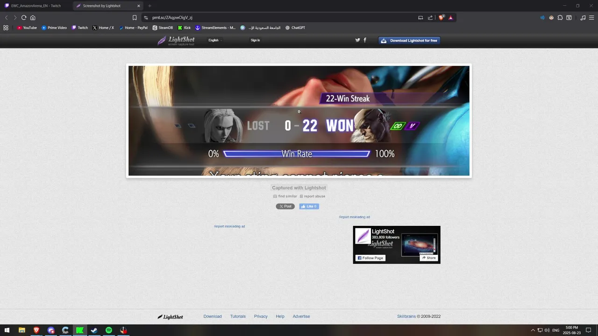Switch to the EWC_AmazonArena_EN Twitch tab
598x336 pixels.
pyautogui.click(x=36, y=6)
